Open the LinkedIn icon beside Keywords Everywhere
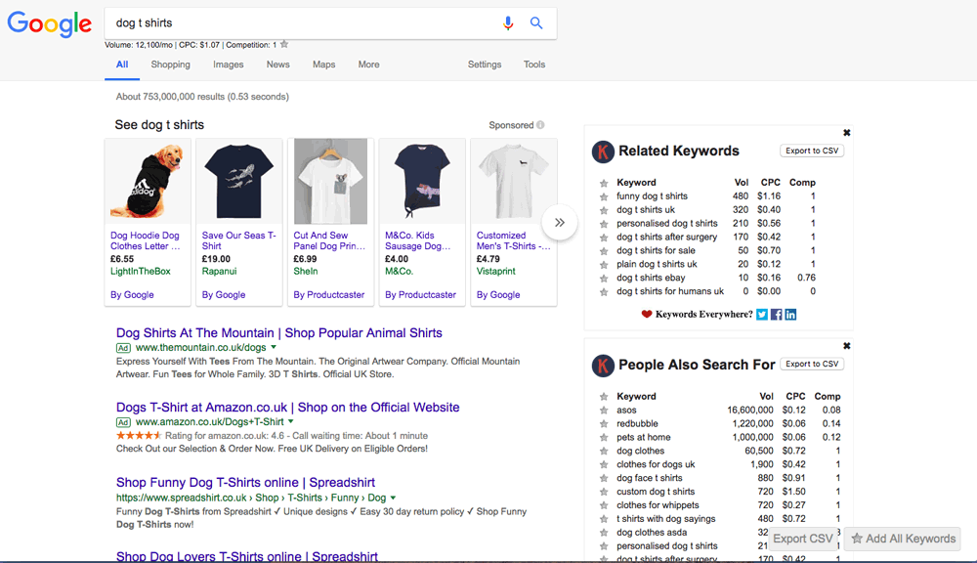The image size is (977, 563). tap(792, 314)
